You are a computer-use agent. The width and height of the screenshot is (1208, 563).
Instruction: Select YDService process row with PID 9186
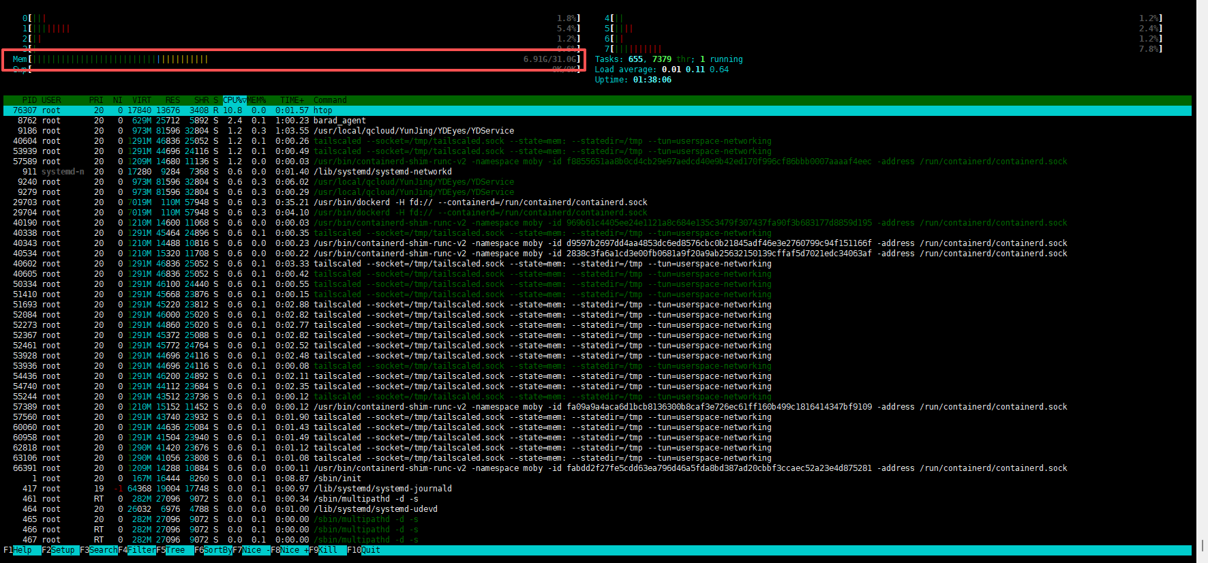click(597, 131)
